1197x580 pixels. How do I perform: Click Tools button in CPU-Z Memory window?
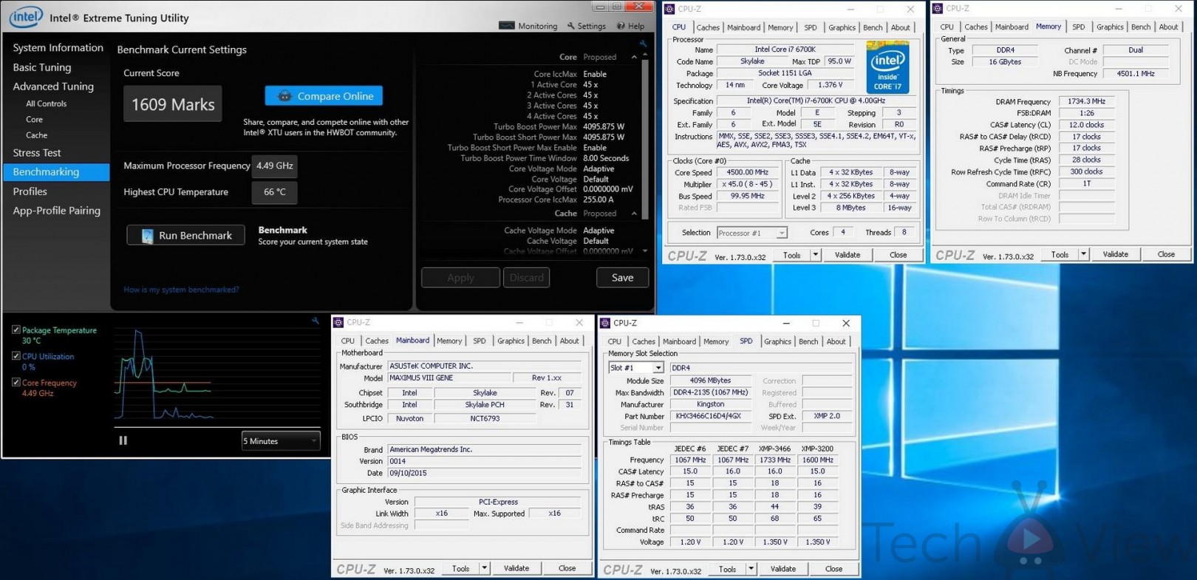coord(1060,254)
